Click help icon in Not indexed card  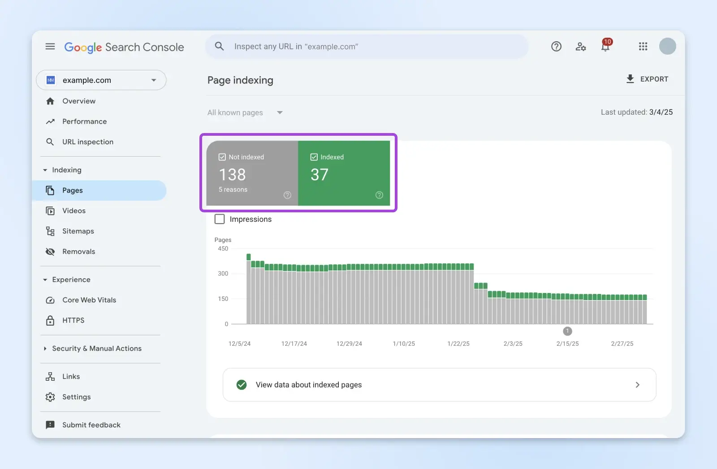(288, 195)
